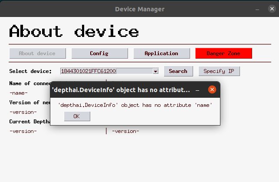The height and width of the screenshot is (182, 279).
Task: Click the error message text in dialog
Action: [x=135, y=105]
